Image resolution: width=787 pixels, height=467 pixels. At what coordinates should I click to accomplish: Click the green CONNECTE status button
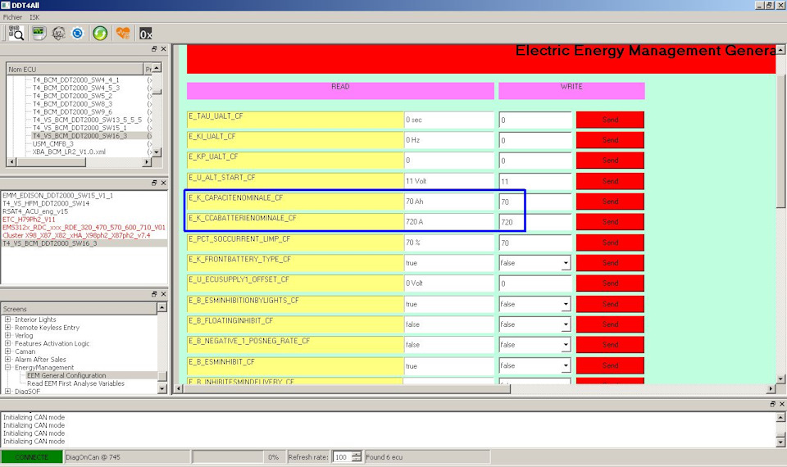[32, 457]
